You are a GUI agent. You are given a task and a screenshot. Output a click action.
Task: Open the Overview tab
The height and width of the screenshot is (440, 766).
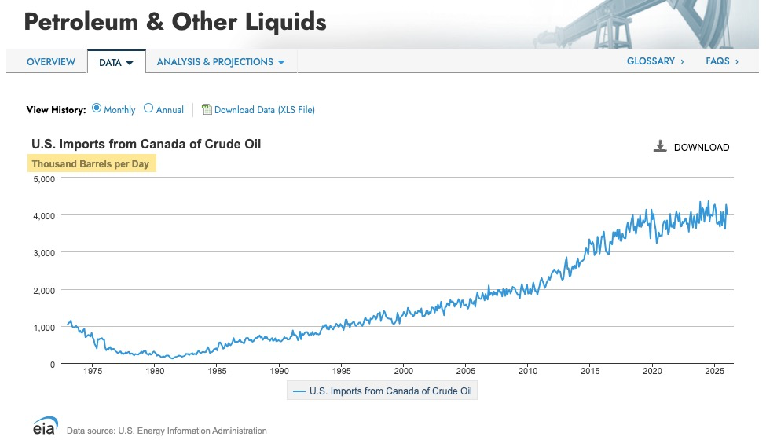(51, 62)
